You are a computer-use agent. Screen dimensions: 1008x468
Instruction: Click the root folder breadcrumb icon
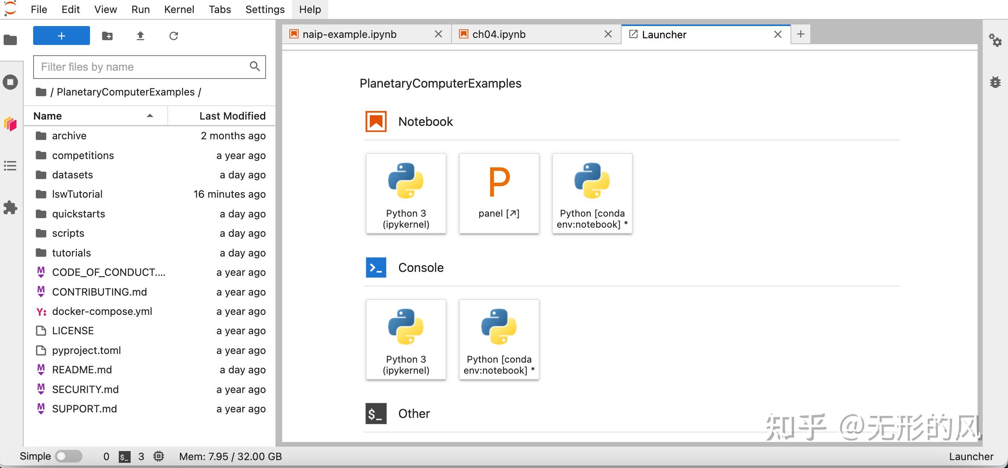41,92
